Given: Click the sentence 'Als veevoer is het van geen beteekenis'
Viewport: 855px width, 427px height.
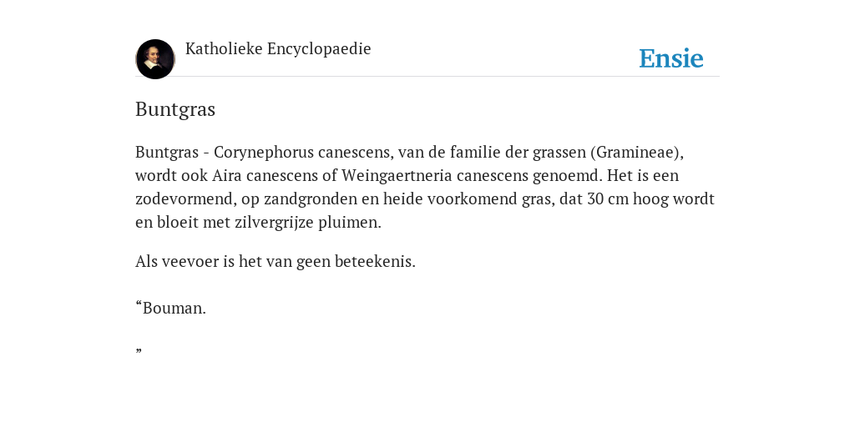Looking at the screenshot, I should point(276,261).
